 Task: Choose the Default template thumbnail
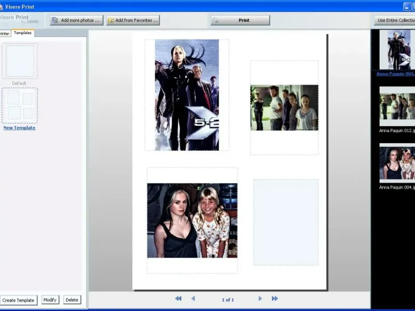point(20,61)
